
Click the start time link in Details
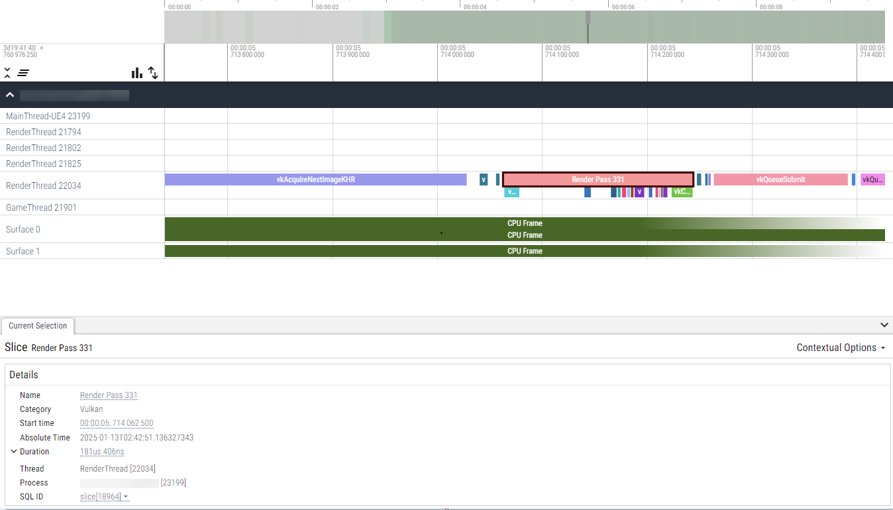[116, 423]
